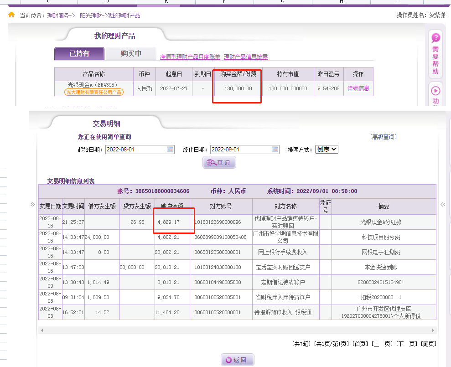Collapse left panel with double-arrow icon

click(32, 205)
